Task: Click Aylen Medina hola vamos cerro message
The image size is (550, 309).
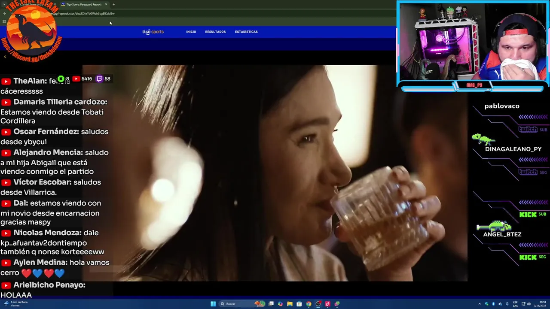Action: tap(55, 267)
